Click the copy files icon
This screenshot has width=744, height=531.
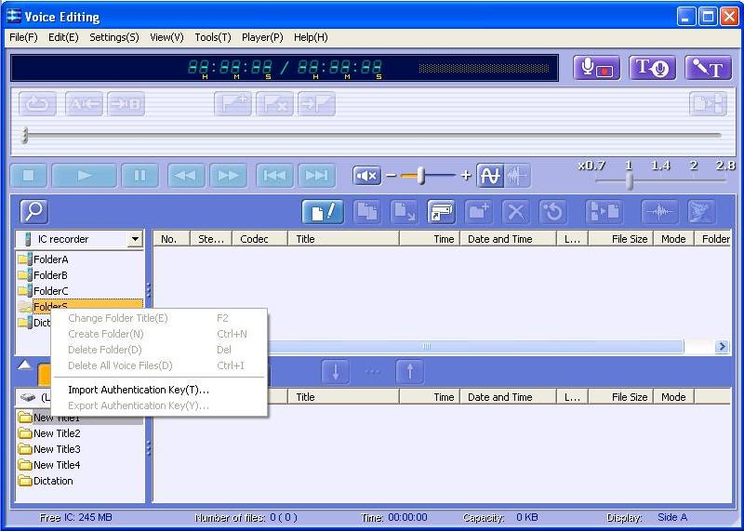coord(367,212)
